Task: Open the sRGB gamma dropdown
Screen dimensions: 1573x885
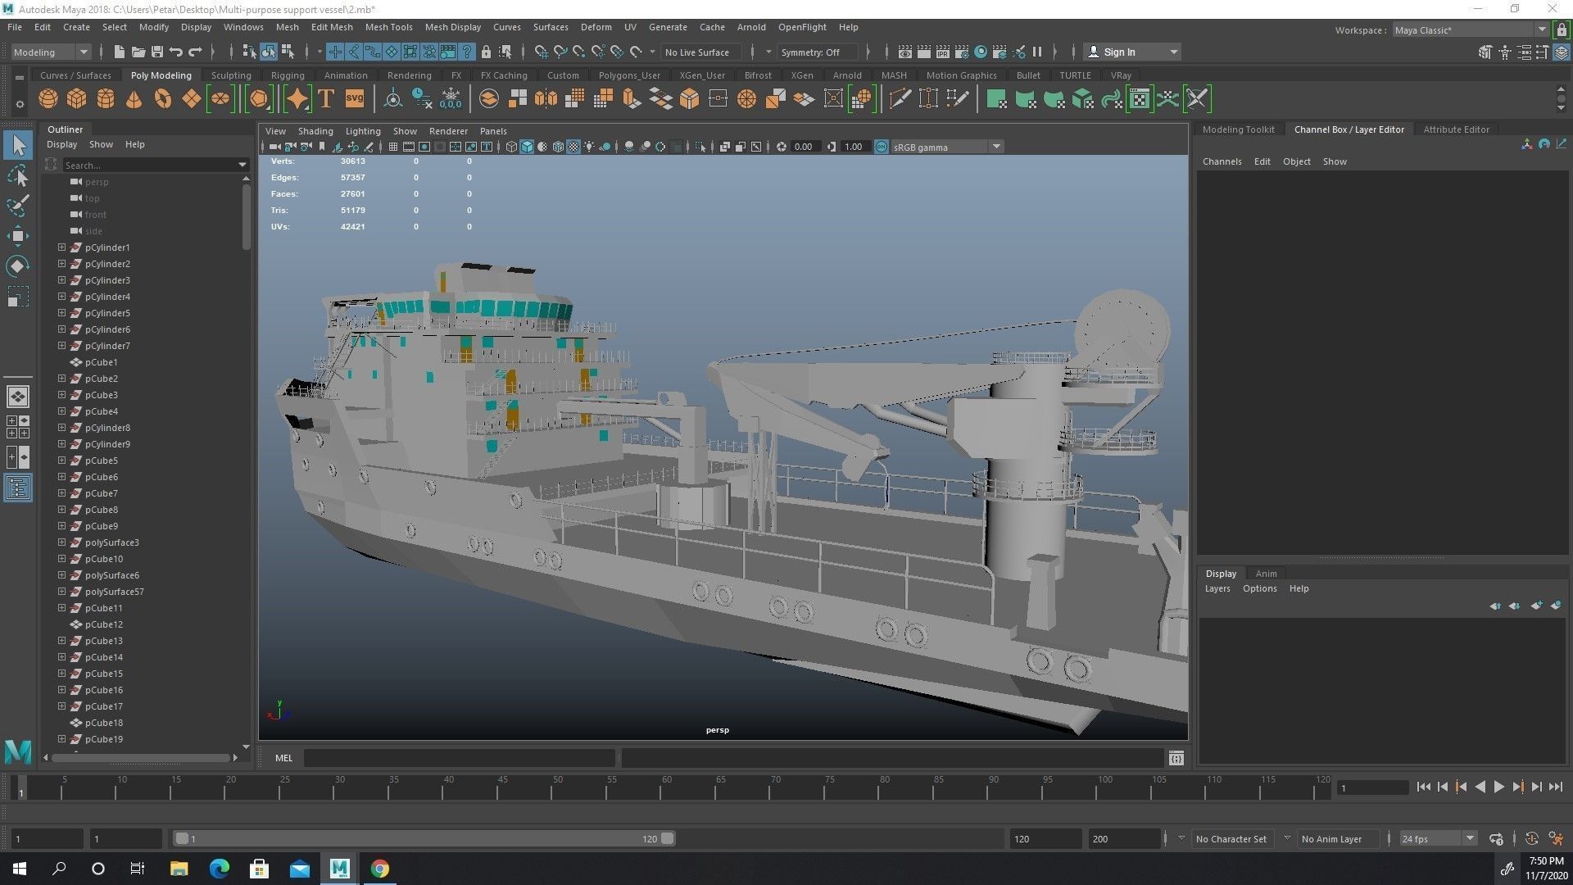Action: tap(947, 147)
